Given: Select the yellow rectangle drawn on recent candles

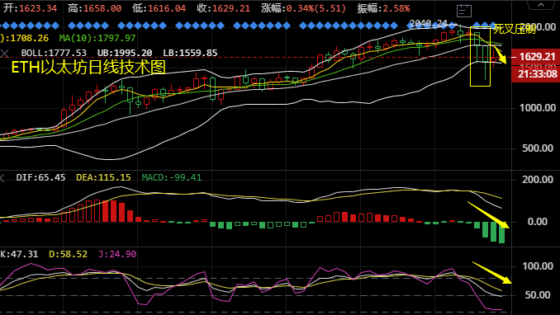Looking at the screenshot, I should pos(480,56).
